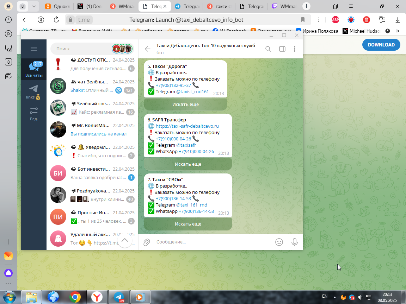Search inside the Такси Дебальцево chat
The image size is (406, 304).
pyautogui.click(x=268, y=49)
